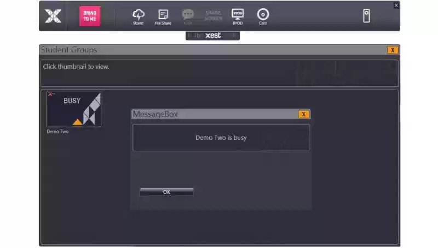Open the BYOD monitor icon

(238, 16)
